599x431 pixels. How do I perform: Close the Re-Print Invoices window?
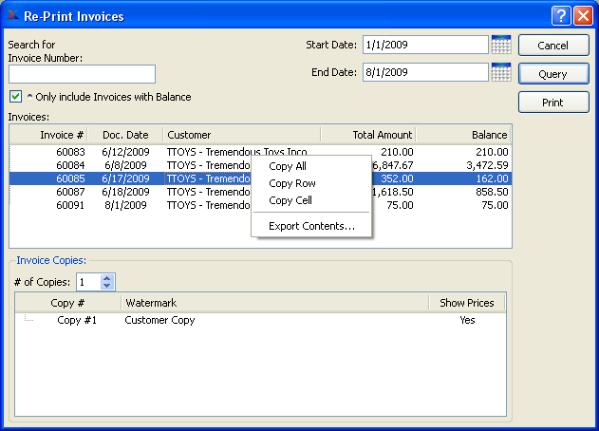(582, 15)
